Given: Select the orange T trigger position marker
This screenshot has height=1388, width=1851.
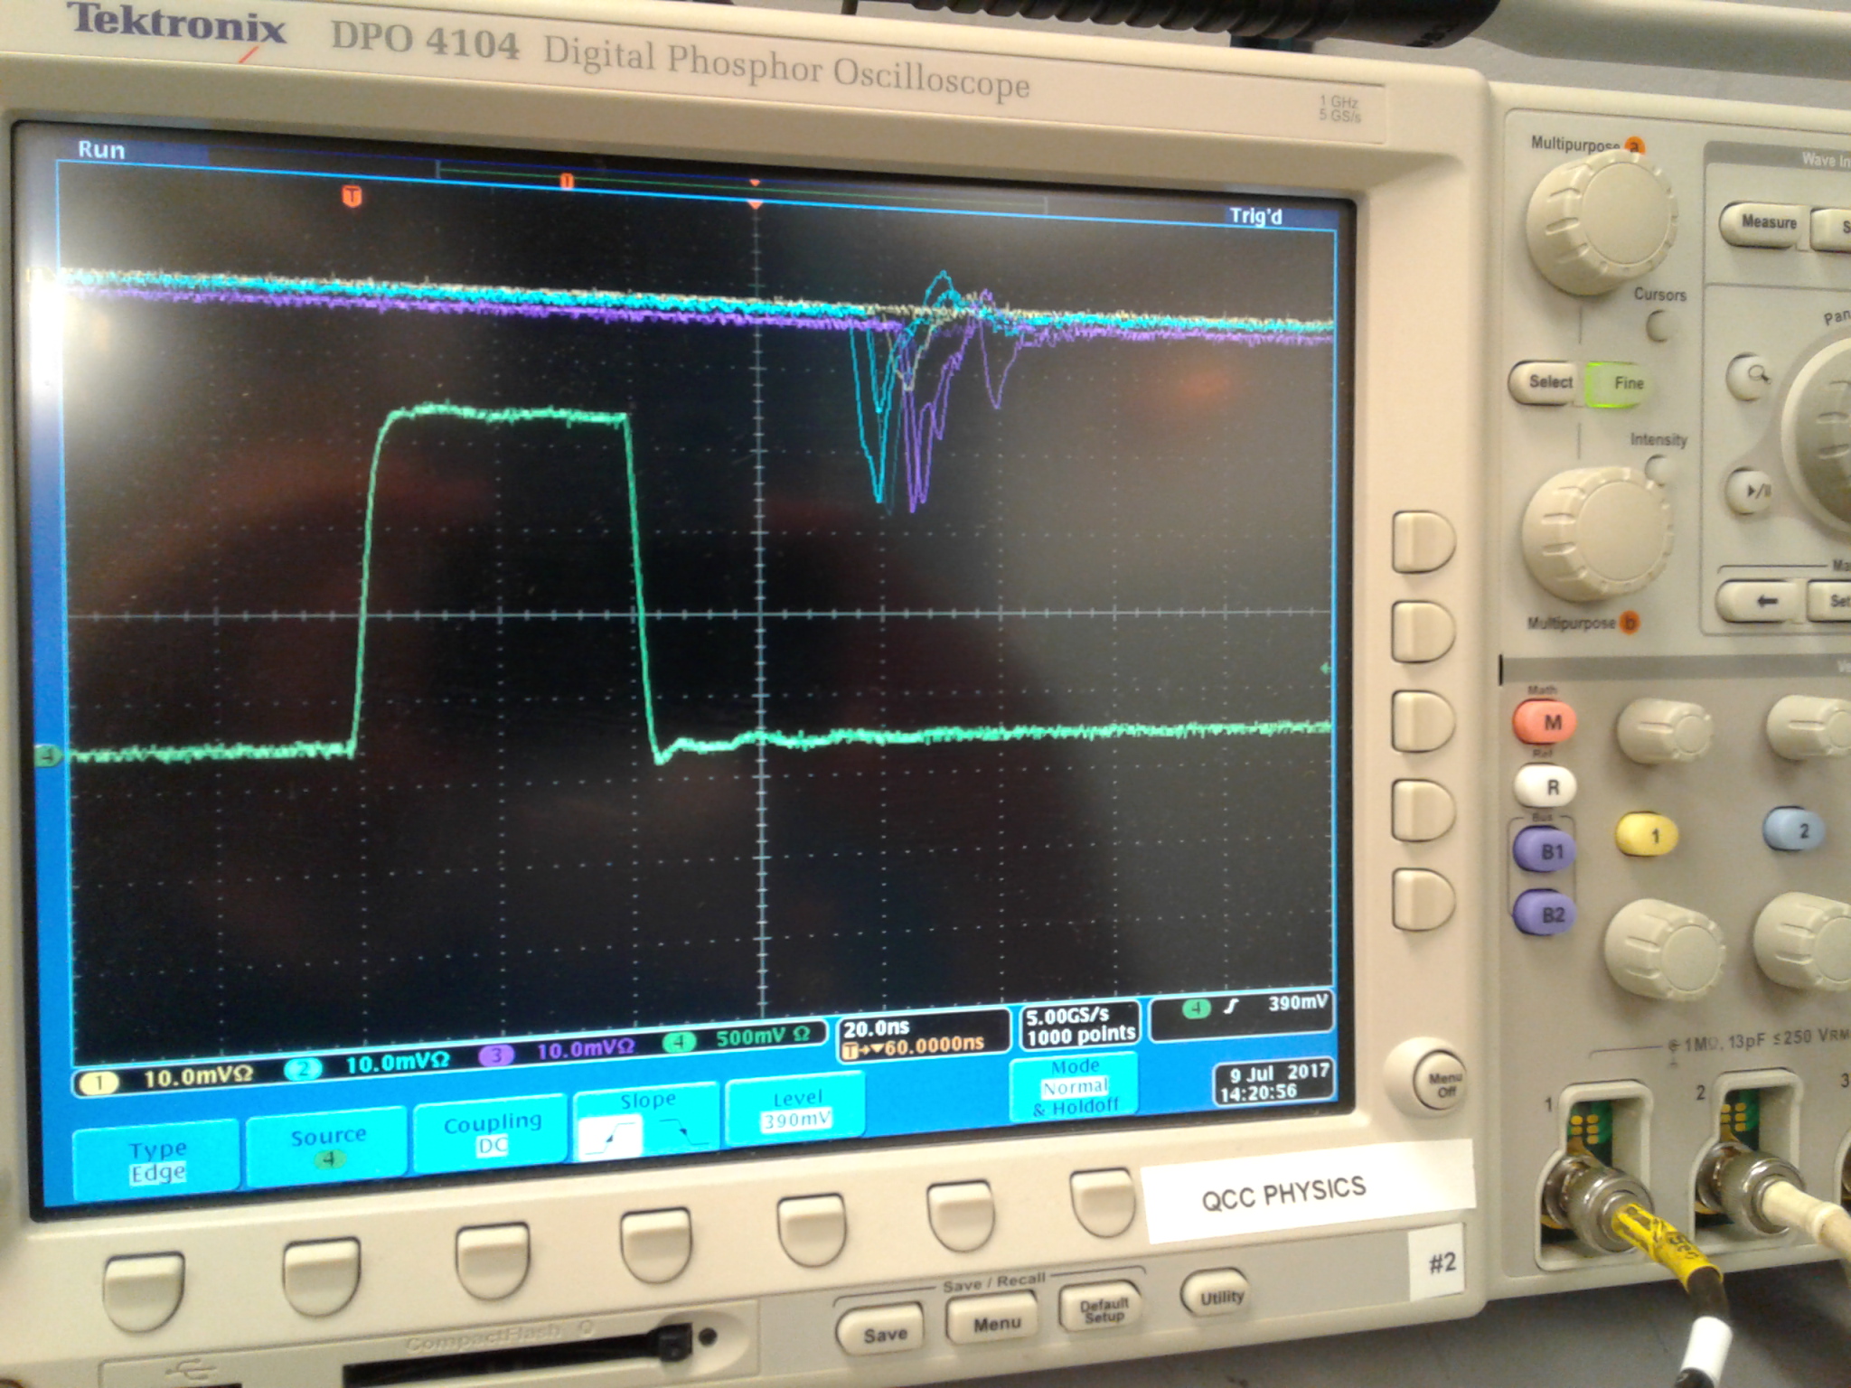Looking at the screenshot, I should point(352,195).
